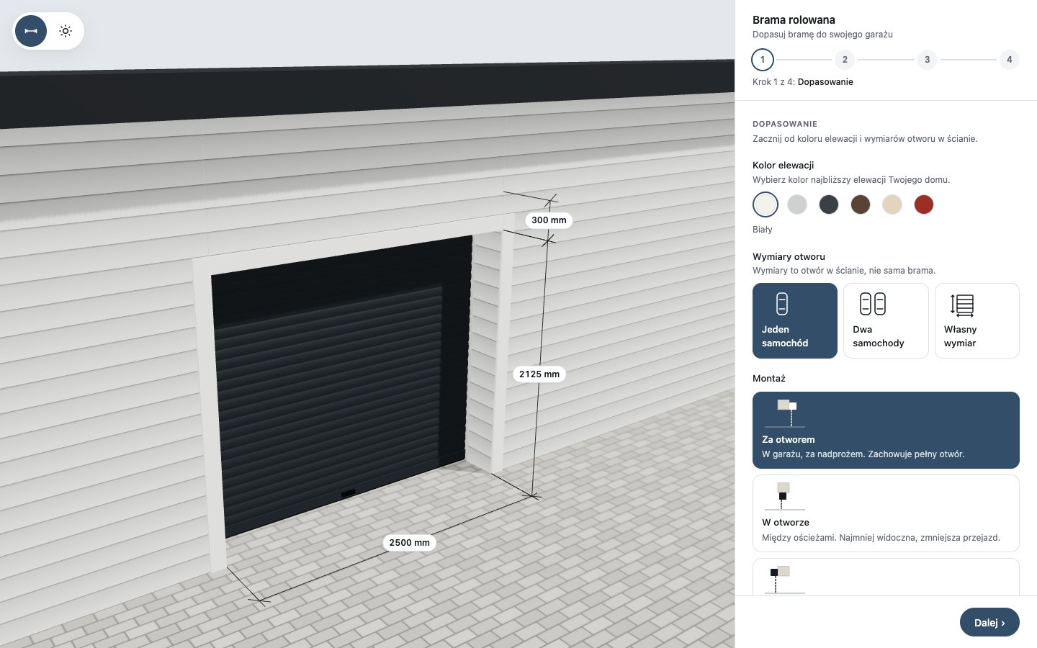Click the Brama rolowana heading
Image resolution: width=1037 pixels, height=648 pixels.
coord(794,19)
